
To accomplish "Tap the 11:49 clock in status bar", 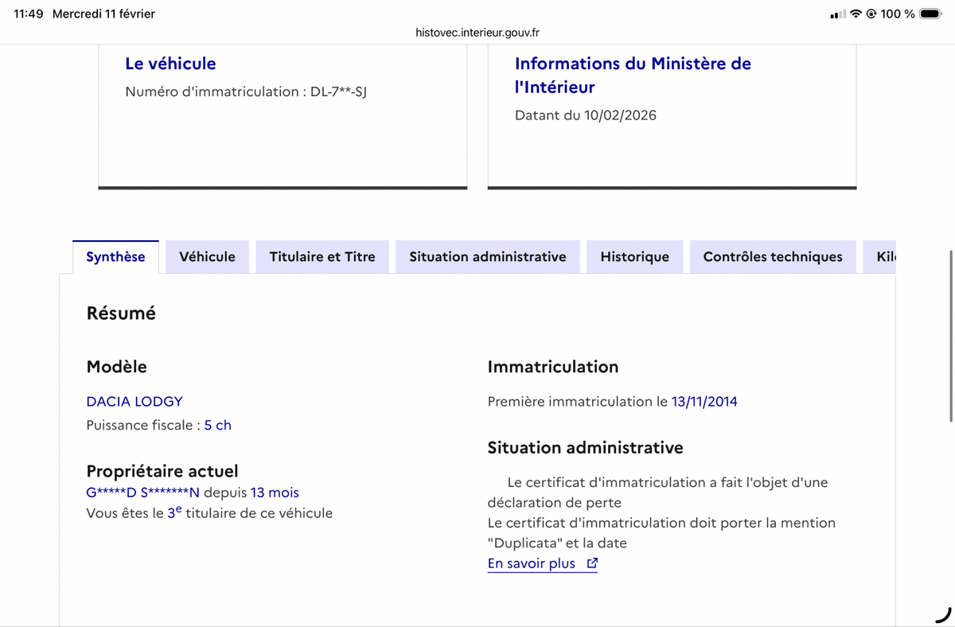I will [x=29, y=14].
